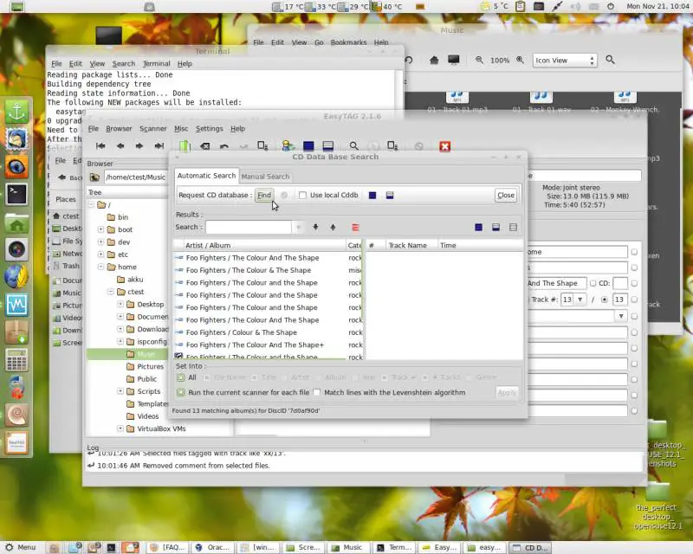Open the Settings menu in EasyTAG
The width and height of the screenshot is (693, 554).
[210, 129]
